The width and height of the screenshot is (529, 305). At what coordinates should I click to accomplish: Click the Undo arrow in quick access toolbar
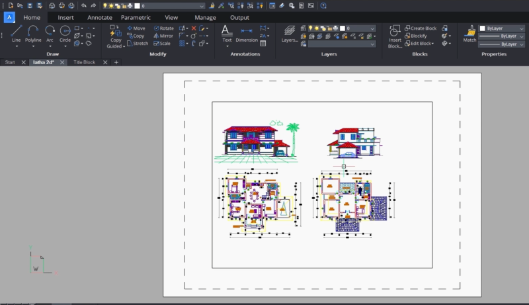[83, 5]
